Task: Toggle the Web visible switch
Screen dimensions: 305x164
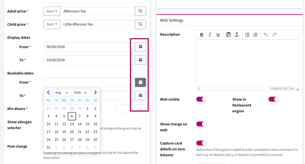Action: coord(202,99)
